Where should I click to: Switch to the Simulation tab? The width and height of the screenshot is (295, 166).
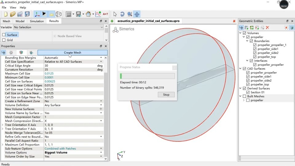37,21
